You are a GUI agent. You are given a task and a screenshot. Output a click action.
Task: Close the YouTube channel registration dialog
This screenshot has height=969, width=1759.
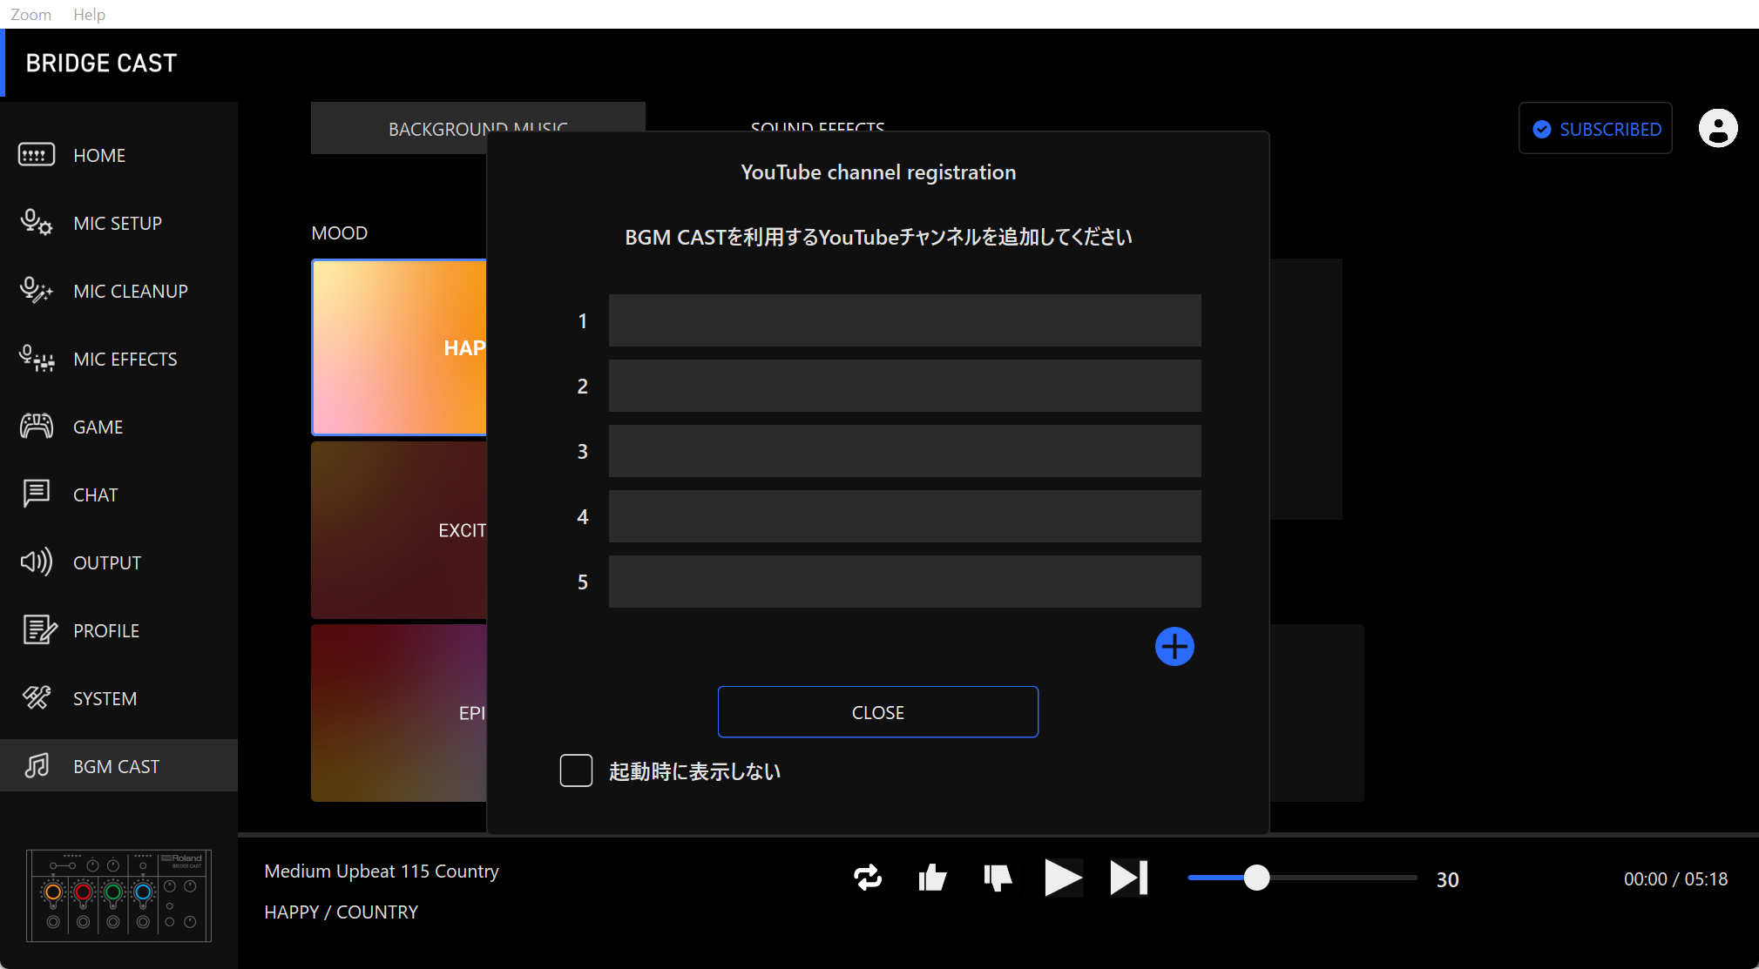tap(878, 712)
